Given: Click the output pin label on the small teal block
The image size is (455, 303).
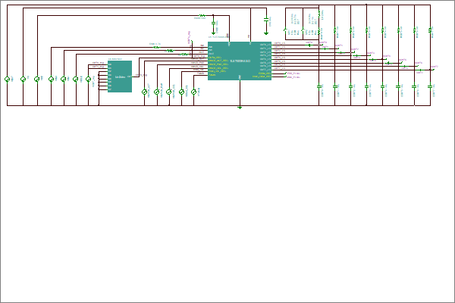Looking at the screenshot, I should click(x=129, y=77).
